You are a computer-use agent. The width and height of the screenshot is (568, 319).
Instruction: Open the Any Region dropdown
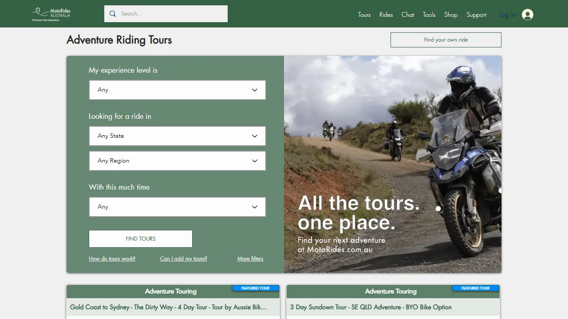[177, 160]
